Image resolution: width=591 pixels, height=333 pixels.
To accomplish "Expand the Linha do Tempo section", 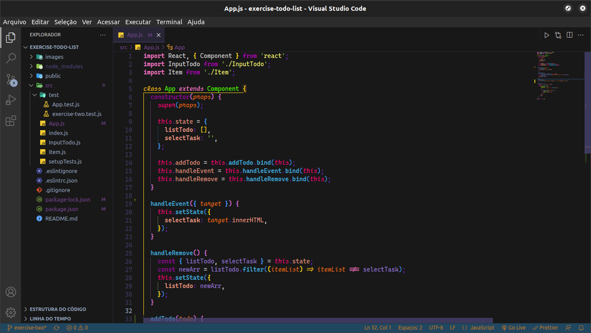I will point(66,319).
